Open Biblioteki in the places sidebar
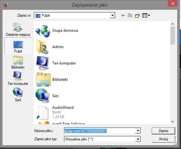Viewport: 181px width, 149px height. click(18, 62)
